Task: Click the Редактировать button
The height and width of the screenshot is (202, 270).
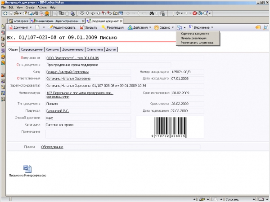Action: click(x=62, y=27)
